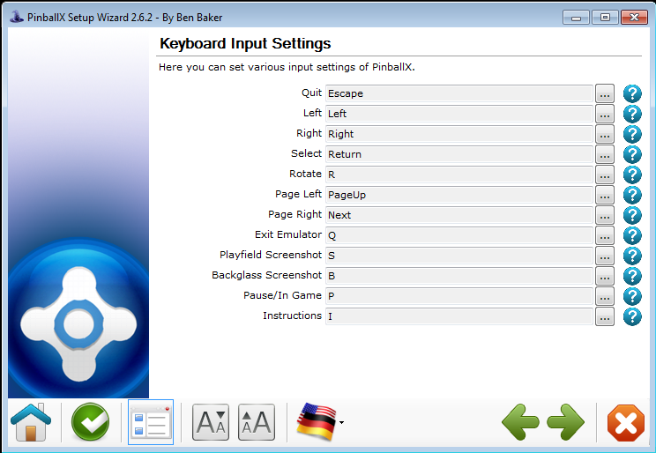
Task: Open help for the Pause/In Game setting
Action: [632, 296]
